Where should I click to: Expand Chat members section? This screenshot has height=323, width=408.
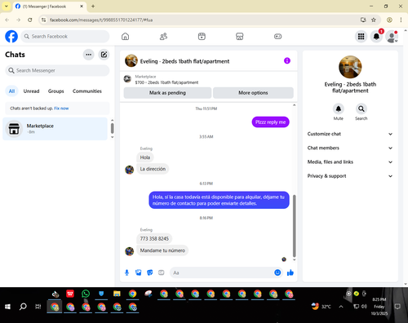350,148
